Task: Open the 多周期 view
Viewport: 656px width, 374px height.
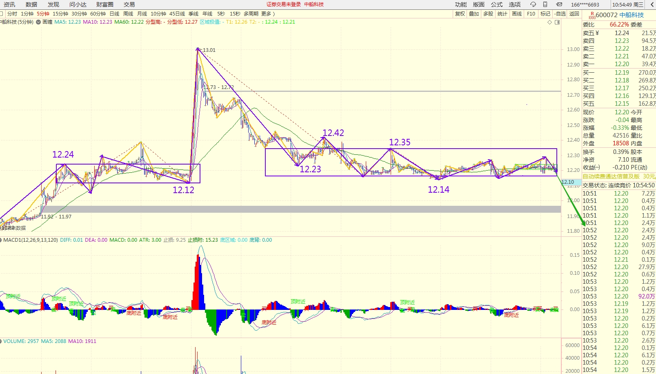Action: point(251,14)
